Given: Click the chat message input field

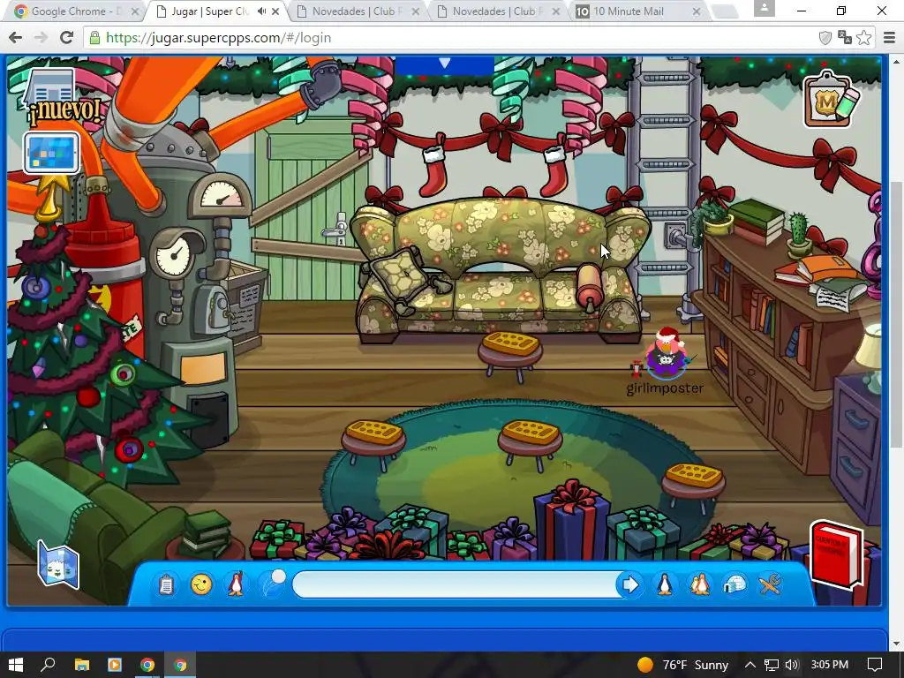Looking at the screenshot, I should click(x=456, y=584).
